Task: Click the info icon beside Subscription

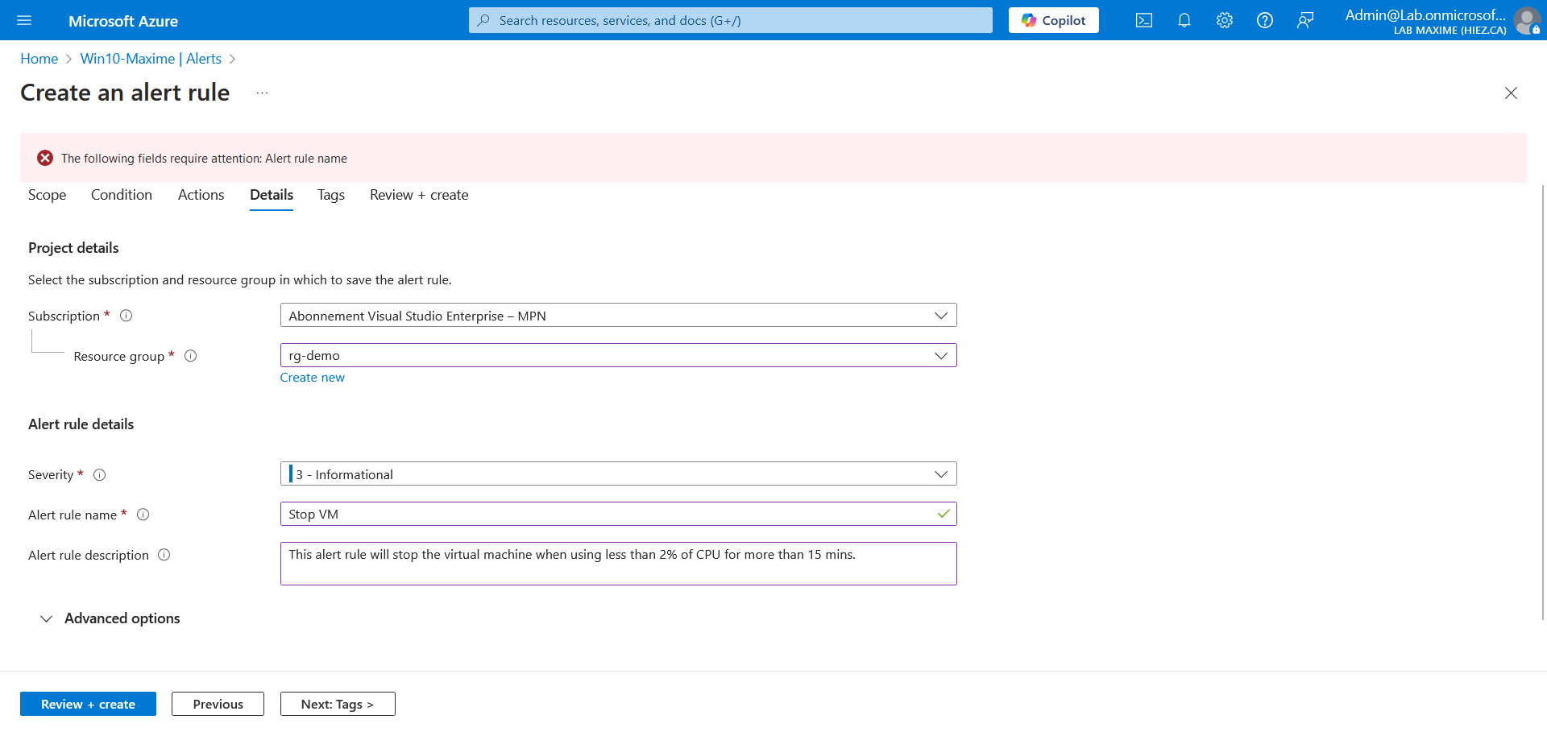Action: tap(126, 316)
